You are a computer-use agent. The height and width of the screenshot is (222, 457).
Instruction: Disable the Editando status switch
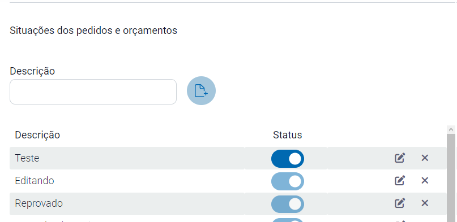coord(288,181)
